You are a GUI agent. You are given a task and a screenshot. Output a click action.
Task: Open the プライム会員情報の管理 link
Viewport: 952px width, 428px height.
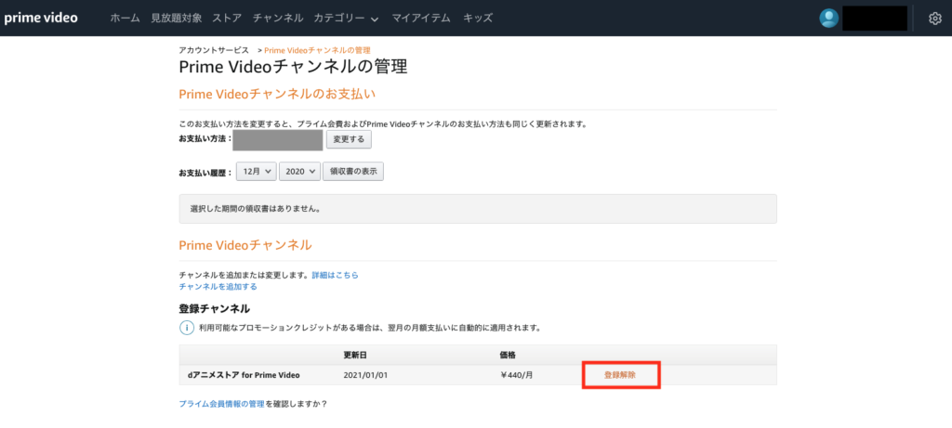tap(221, 404)
